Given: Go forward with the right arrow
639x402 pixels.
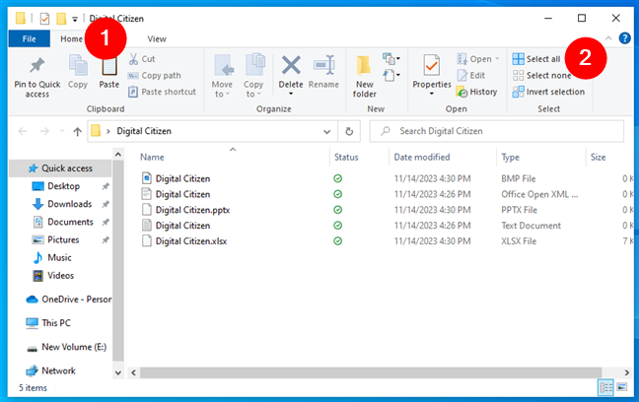Looking at the screenshot, I should click(44, 131).
